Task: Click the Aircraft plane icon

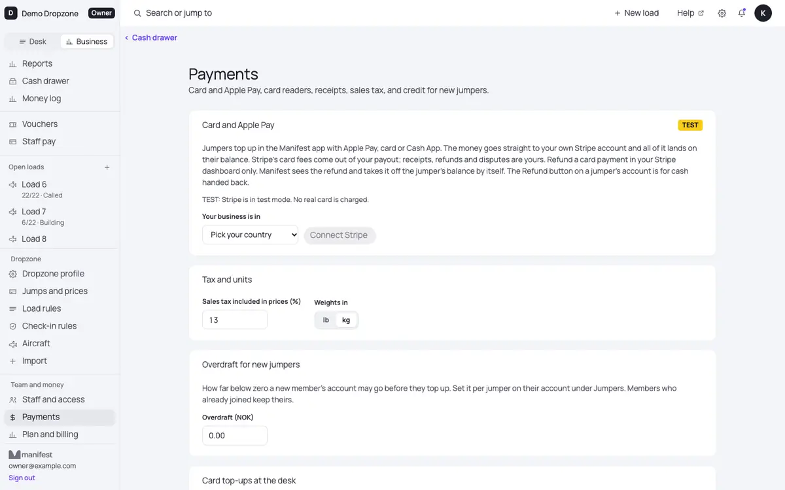Action: pos(12,344)
